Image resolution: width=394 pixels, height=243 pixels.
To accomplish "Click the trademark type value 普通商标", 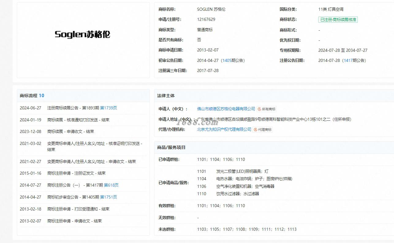I will [x=205, y=30].
